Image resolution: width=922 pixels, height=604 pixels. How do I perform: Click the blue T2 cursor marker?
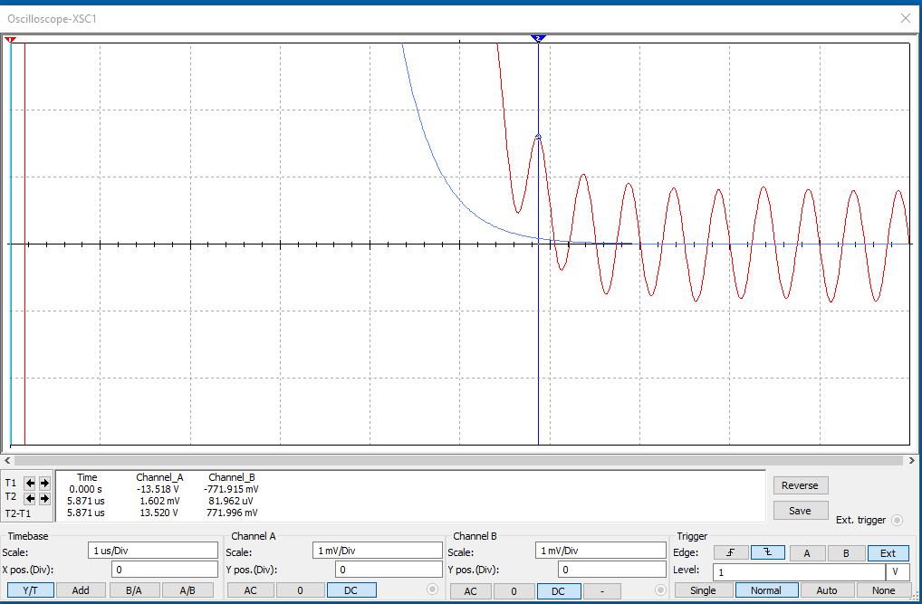(x=539, y=38)
